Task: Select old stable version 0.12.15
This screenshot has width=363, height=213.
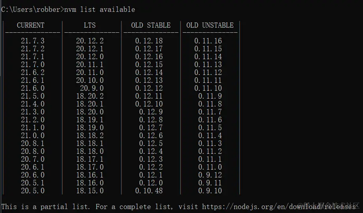Action: pyautogui.click(x=149, y=65)
